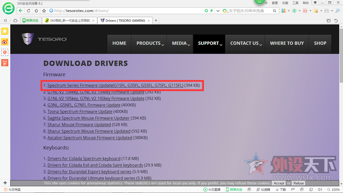
Task: Expand the SUPPORT navigation dropdown
Action: coord(210,43)
